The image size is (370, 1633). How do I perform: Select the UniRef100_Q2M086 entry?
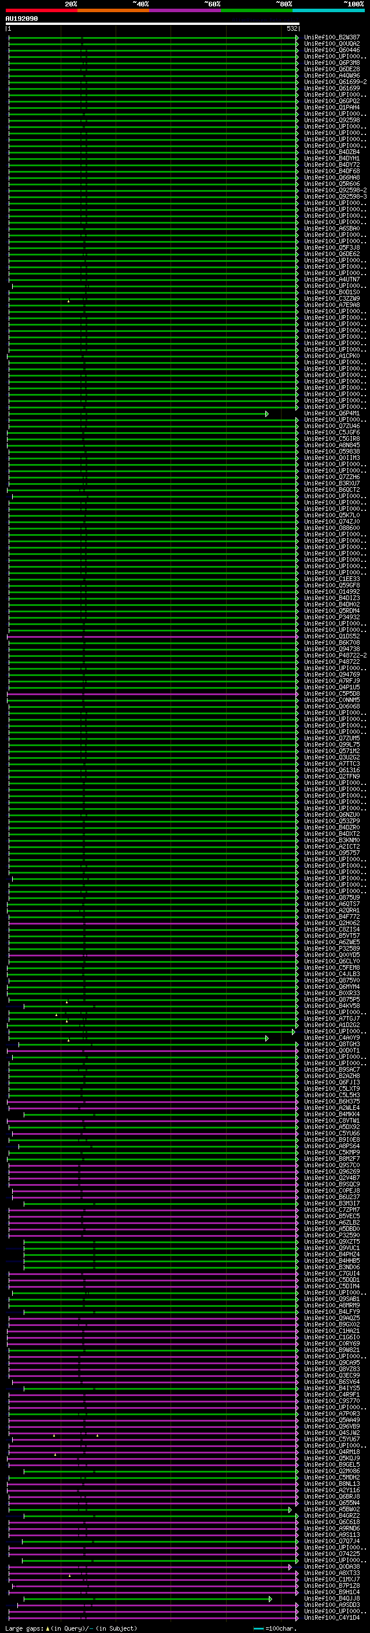tap(331, 1471)
